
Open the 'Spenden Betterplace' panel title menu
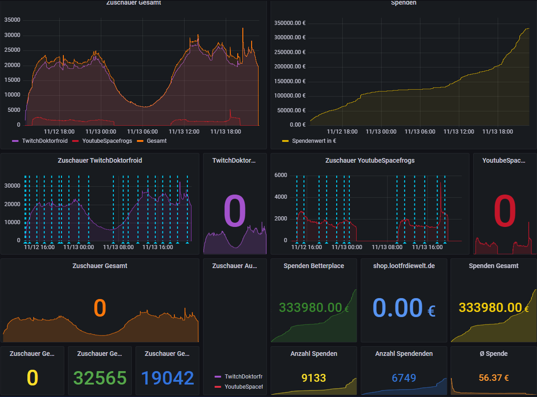(314, 266)
